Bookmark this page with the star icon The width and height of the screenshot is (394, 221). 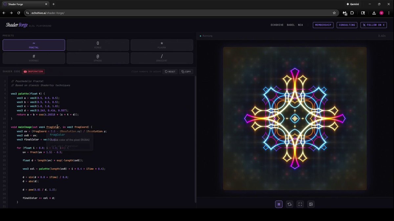(x=334, y=13)
